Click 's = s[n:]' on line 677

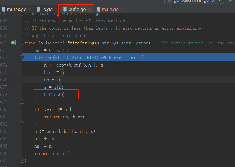point(55,87)
